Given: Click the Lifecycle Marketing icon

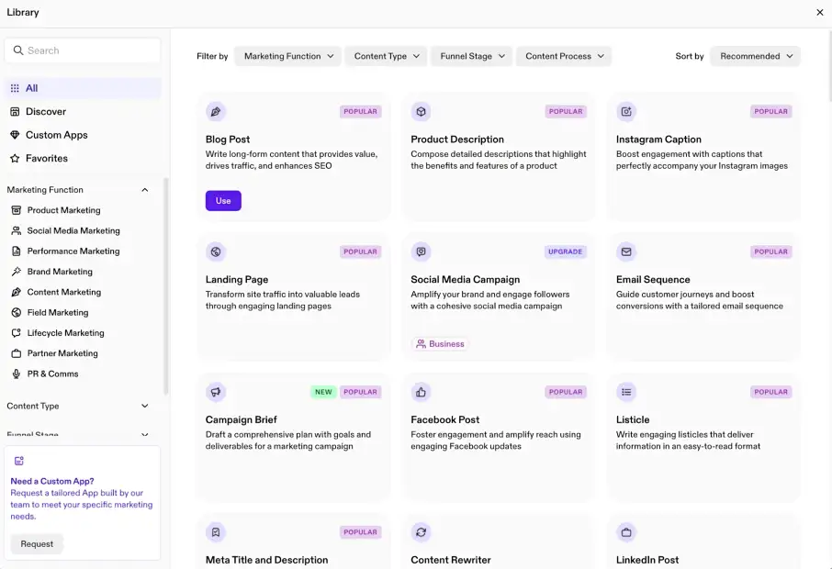Looking at the screenshot, I should (17, 333).
